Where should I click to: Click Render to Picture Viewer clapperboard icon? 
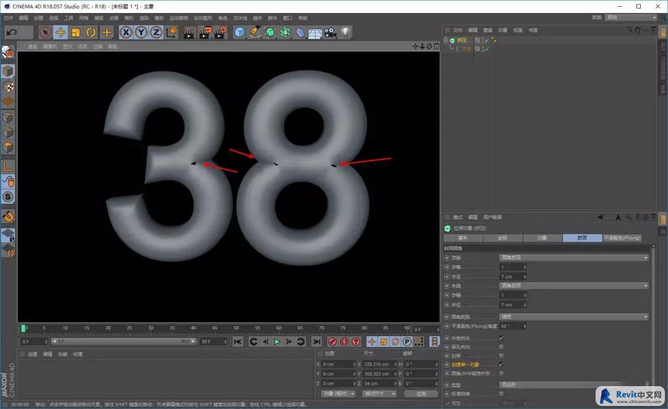click(205, 32)
